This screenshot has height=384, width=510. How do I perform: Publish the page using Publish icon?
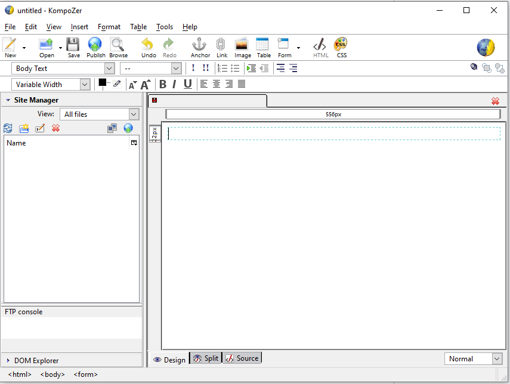pos(95,48)
